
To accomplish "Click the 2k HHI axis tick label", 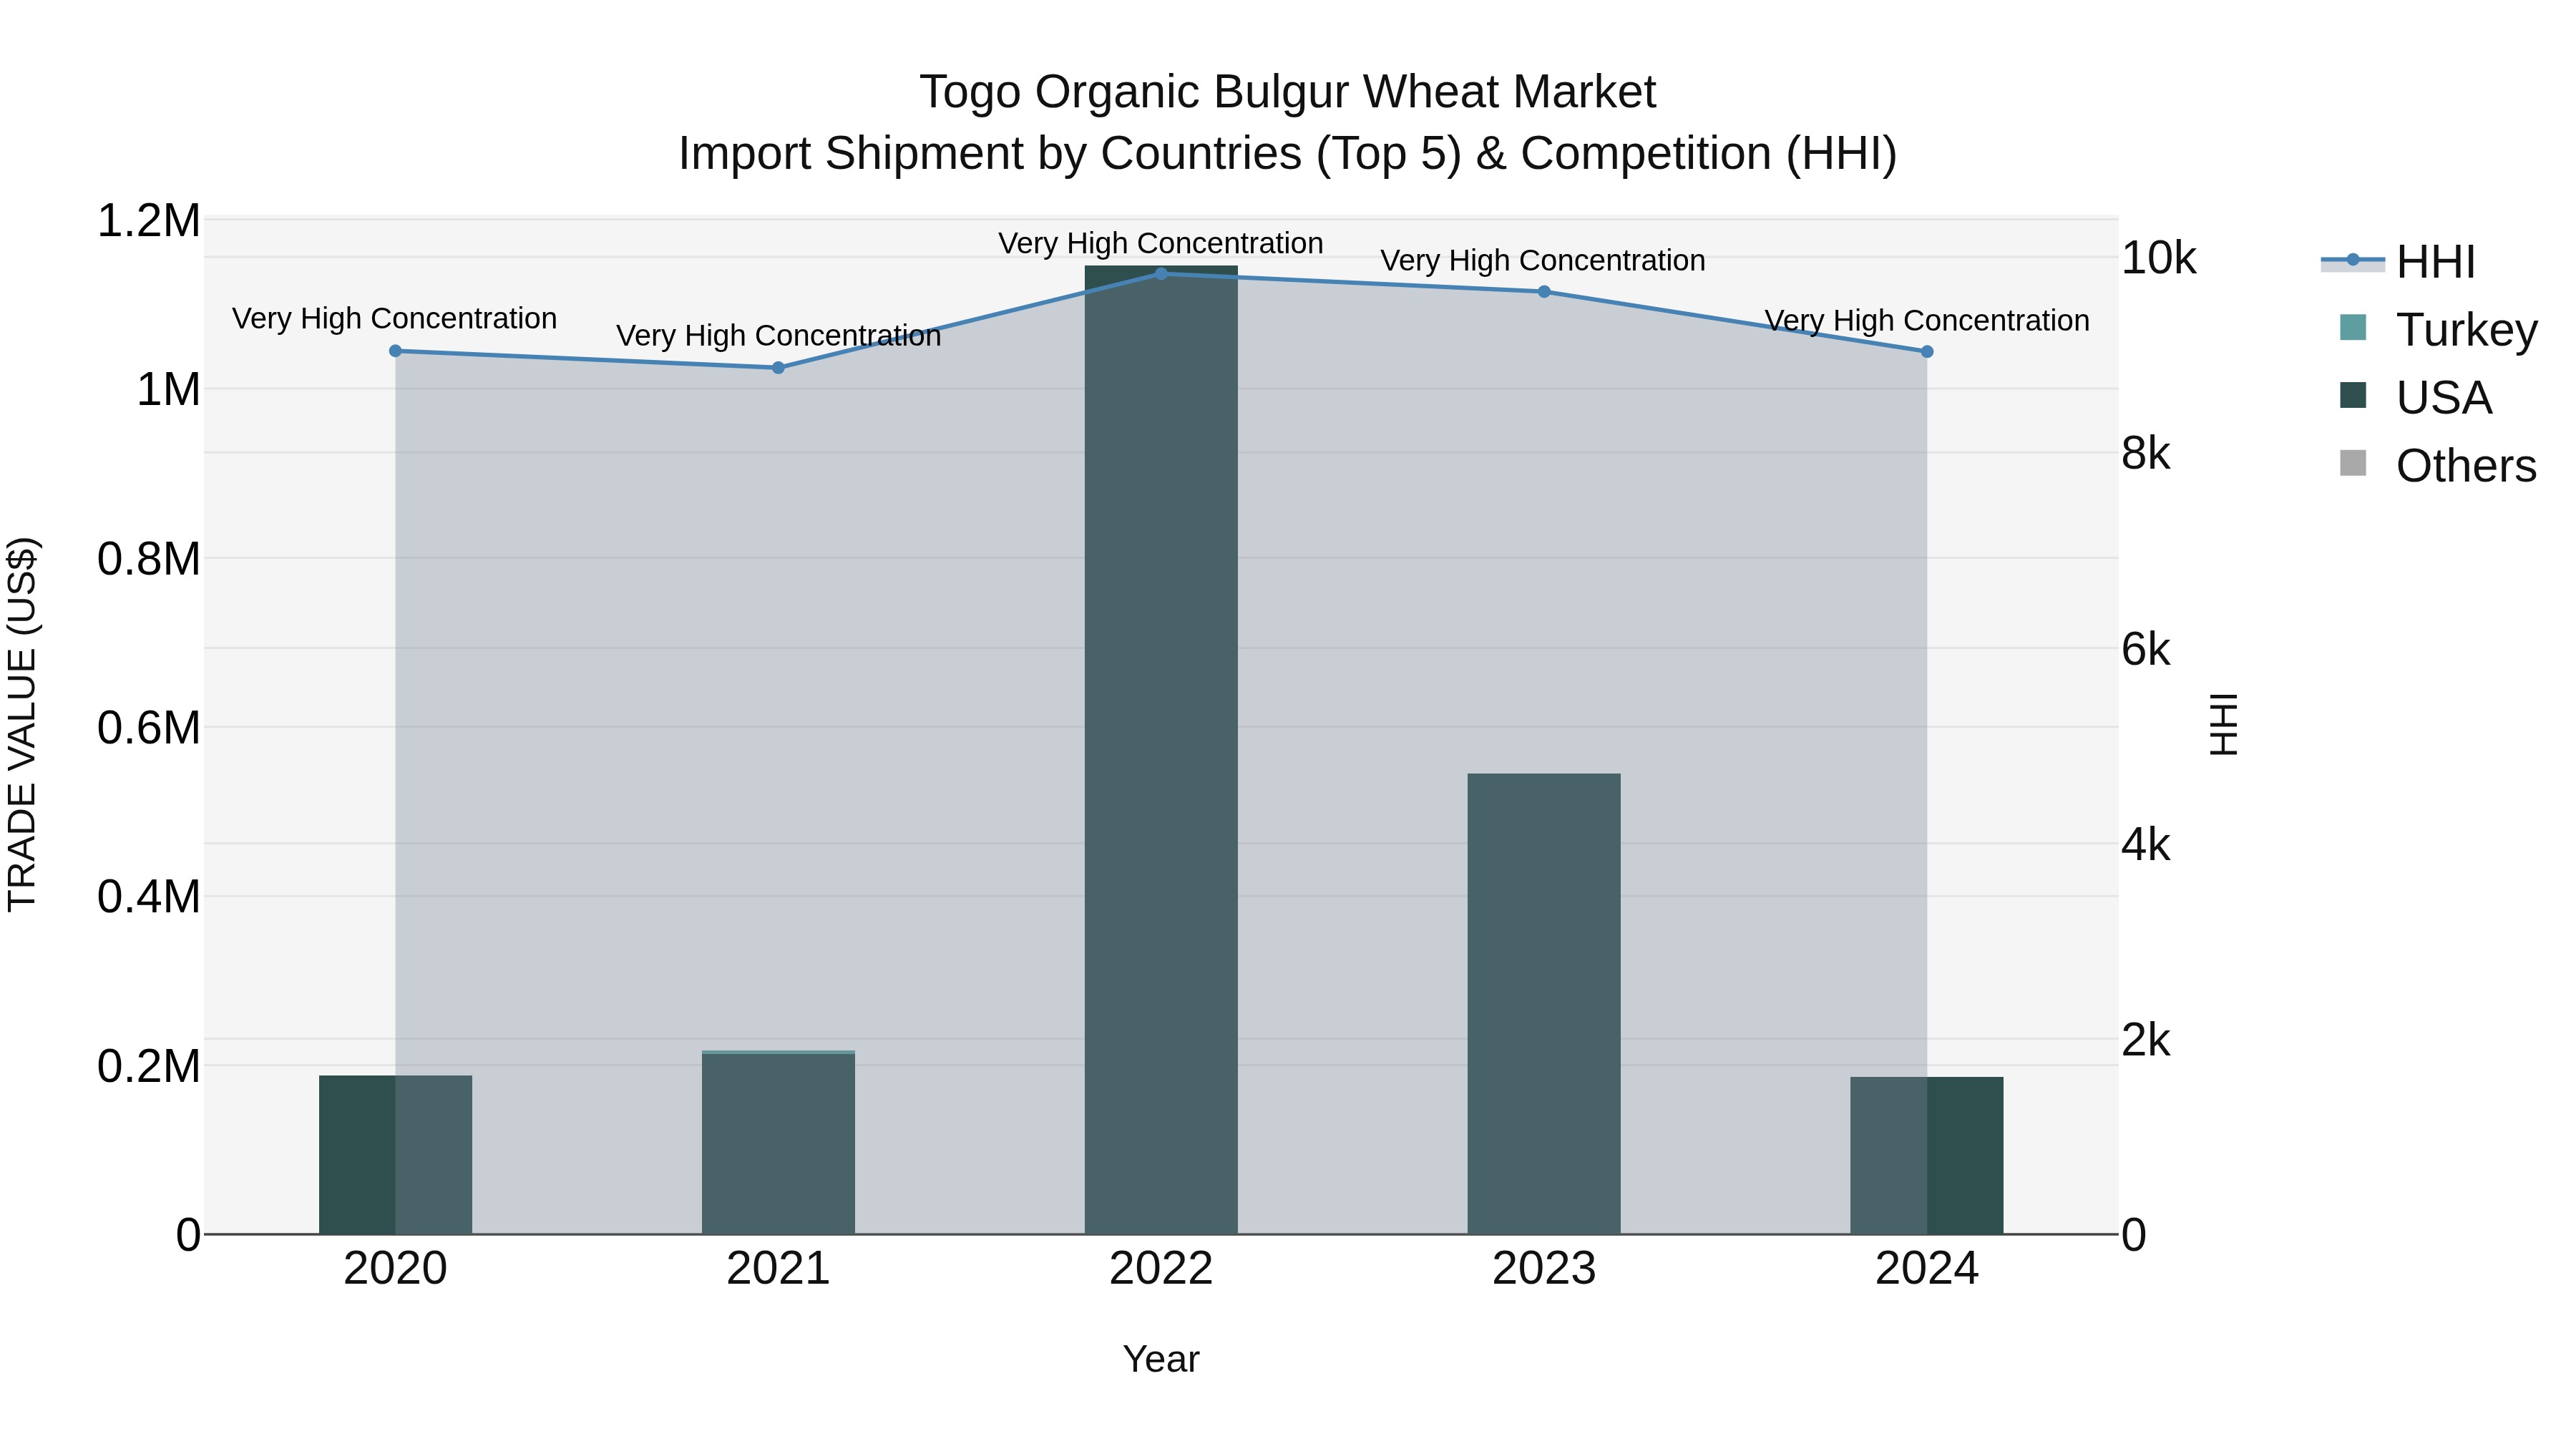I will [x=2145, y=1041].
